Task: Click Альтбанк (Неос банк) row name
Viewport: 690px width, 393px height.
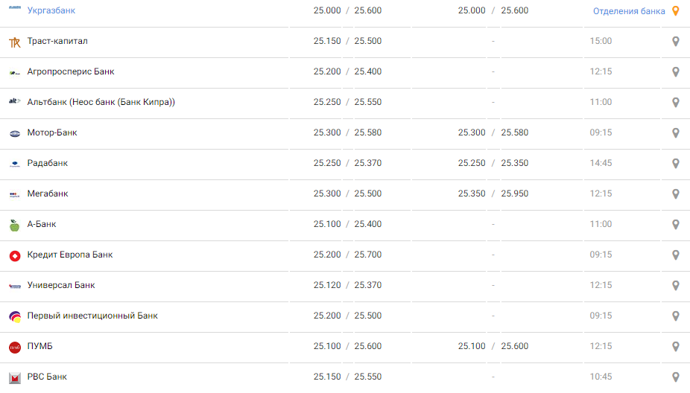Action: 101,102
